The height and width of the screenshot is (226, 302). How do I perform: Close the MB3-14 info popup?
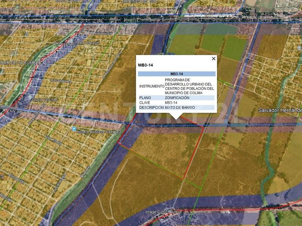(x=214, y=58)
